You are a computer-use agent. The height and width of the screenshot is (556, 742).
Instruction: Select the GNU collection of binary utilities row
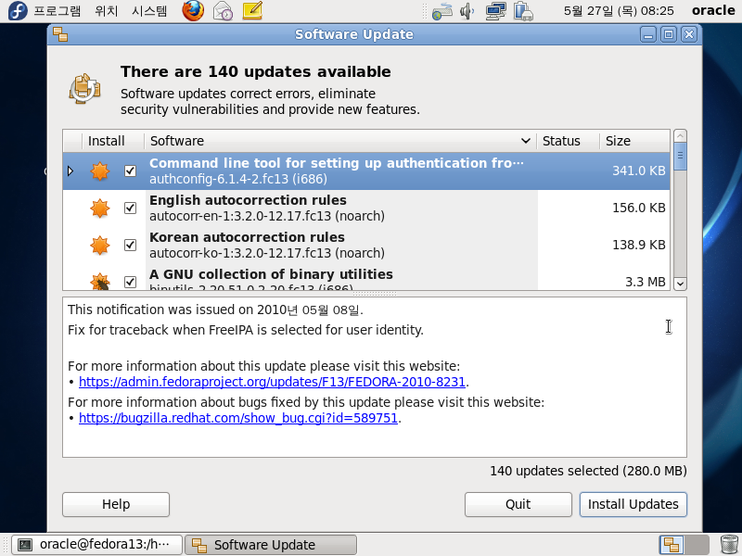tap(366, 277)
